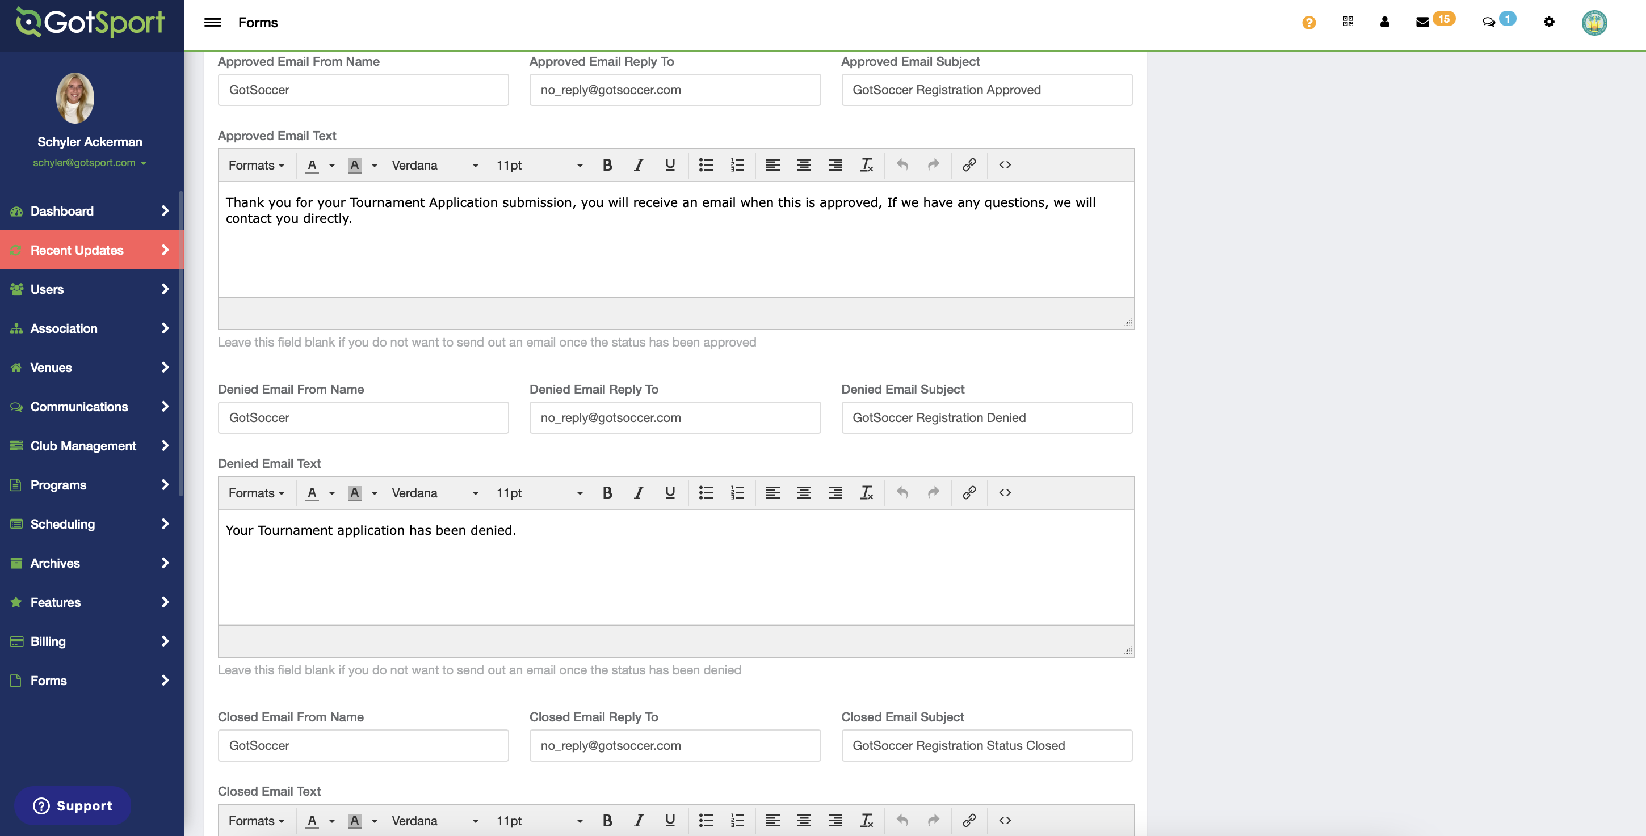Open 11pt font size dropdown in Approved editor
Screen dimensions: 1646x836
coord(539,166)
